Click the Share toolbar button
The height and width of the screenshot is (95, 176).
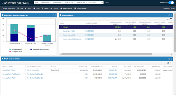28,8
